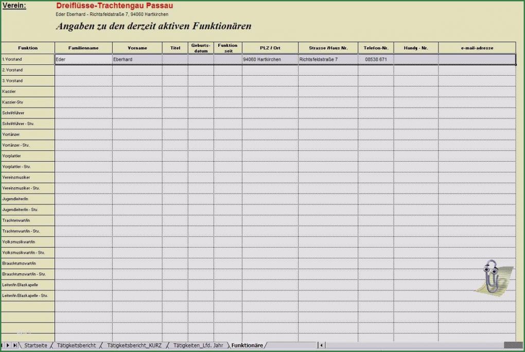Viewport: 525px width, 352px height.
Task: Click the active Funktionäre tab
Action: (x=247, y=345)
